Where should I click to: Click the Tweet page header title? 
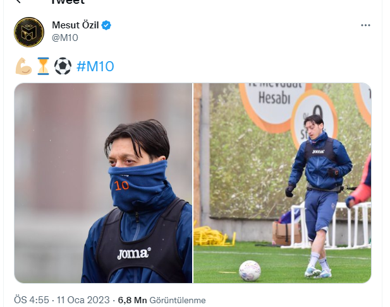(68, 2)
